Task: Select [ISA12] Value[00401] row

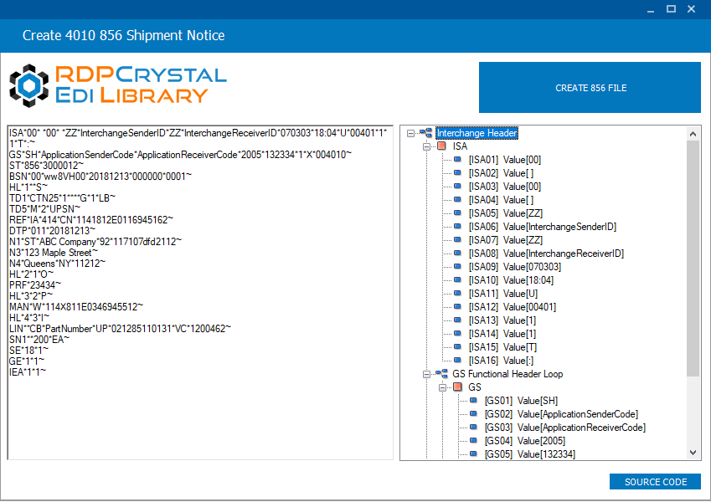Action: [513, 307]
